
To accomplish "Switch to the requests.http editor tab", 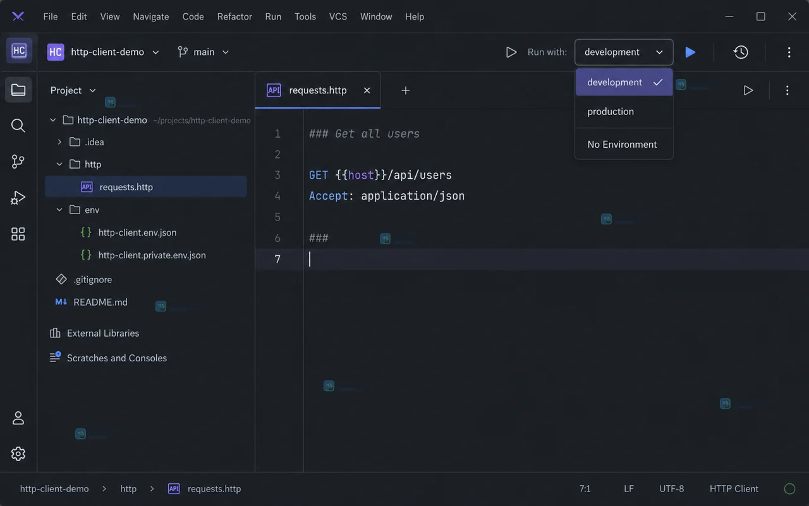I will coord(318,90).
